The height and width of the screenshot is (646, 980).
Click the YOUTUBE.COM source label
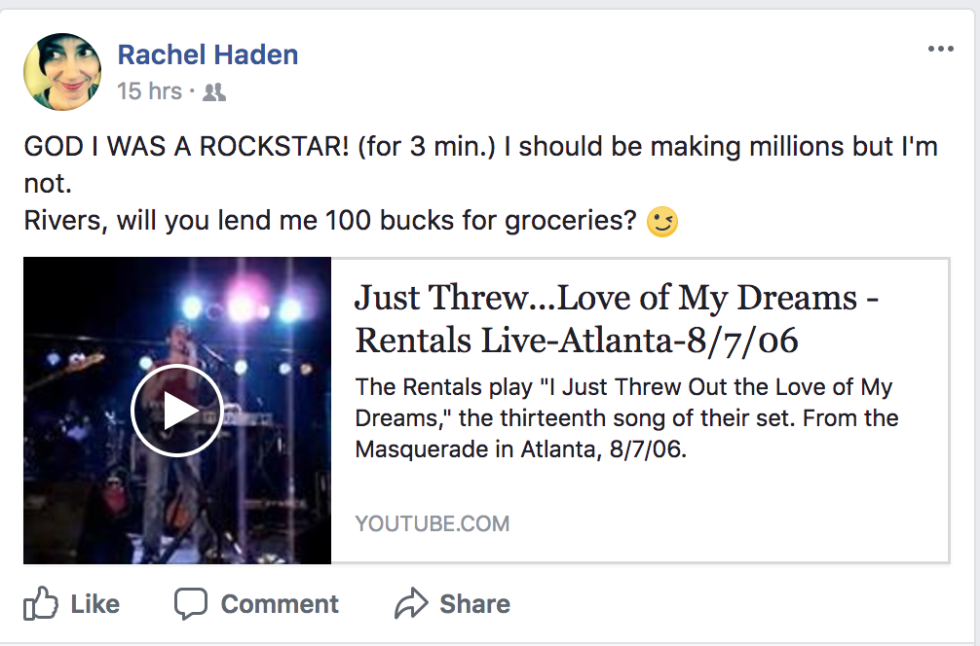pyautogui.click(x=432, y=523)
